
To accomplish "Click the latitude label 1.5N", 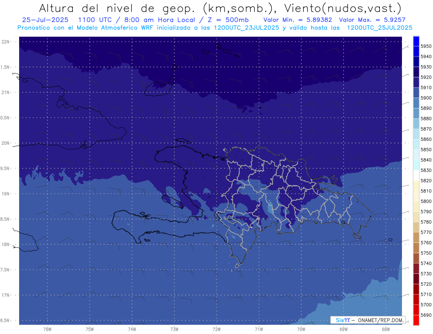I will [5, 67].
